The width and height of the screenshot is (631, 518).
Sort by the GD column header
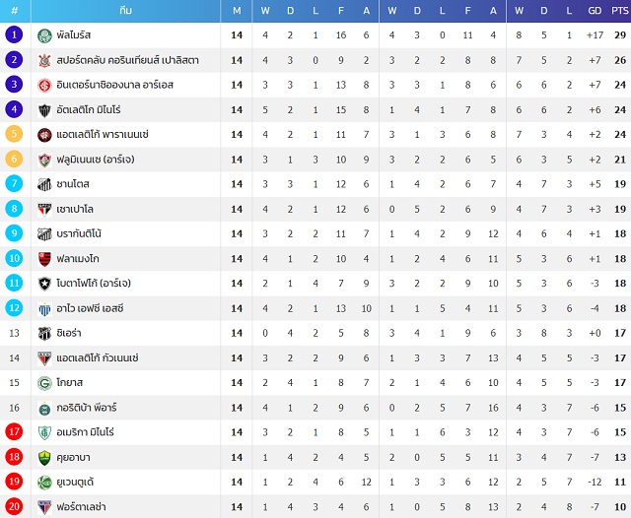(595, 11)
